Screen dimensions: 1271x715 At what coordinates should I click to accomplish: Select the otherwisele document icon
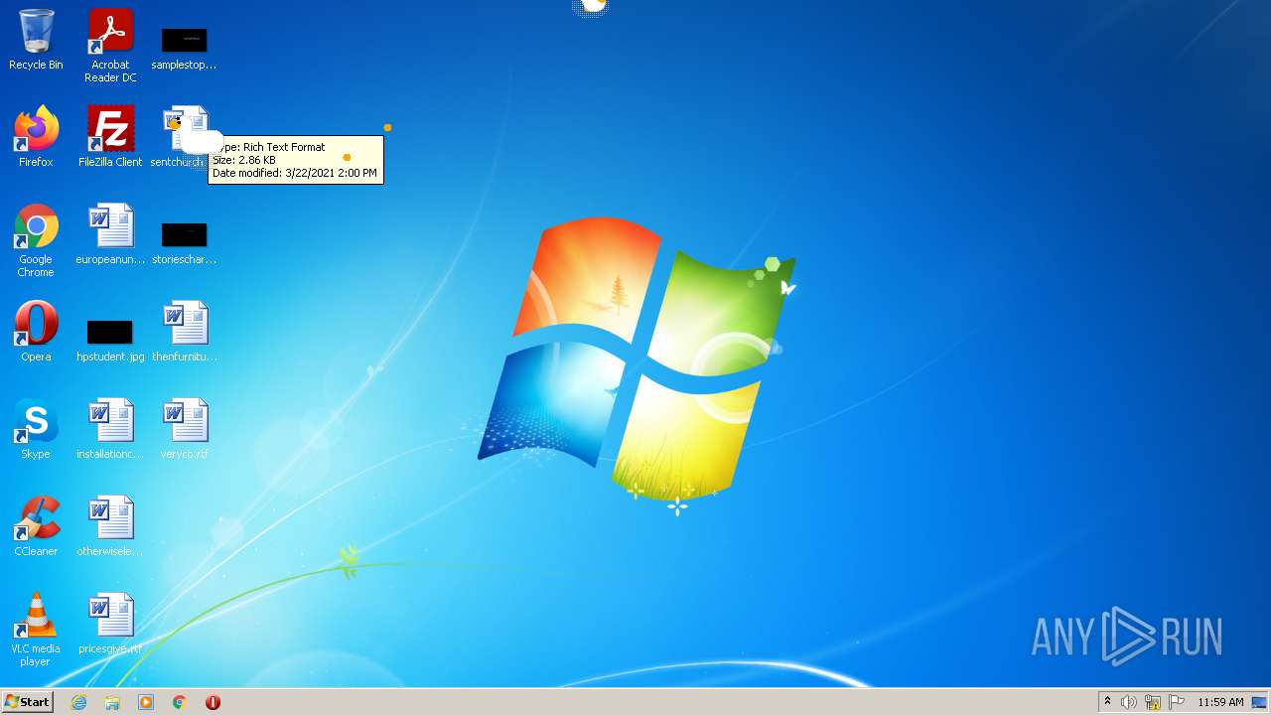pyautogui.click(x=110, y=526)
